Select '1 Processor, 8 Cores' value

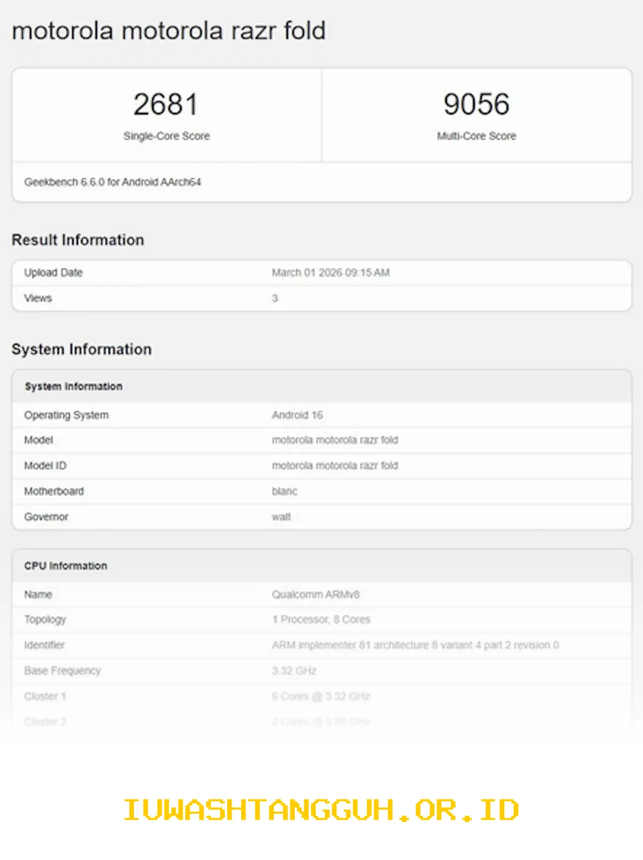(x=321, y=620)
